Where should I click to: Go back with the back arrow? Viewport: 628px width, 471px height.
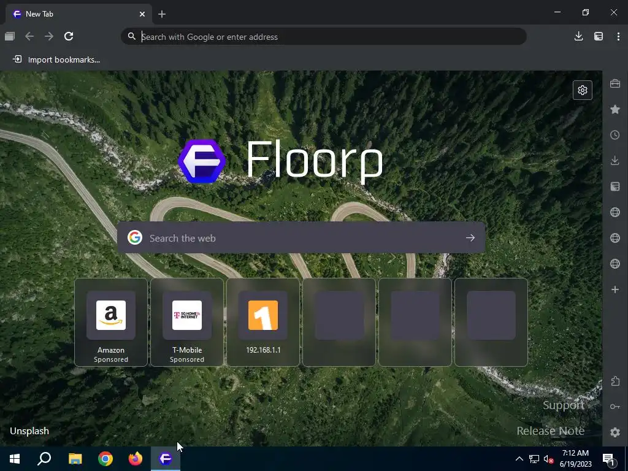[29, 36]
